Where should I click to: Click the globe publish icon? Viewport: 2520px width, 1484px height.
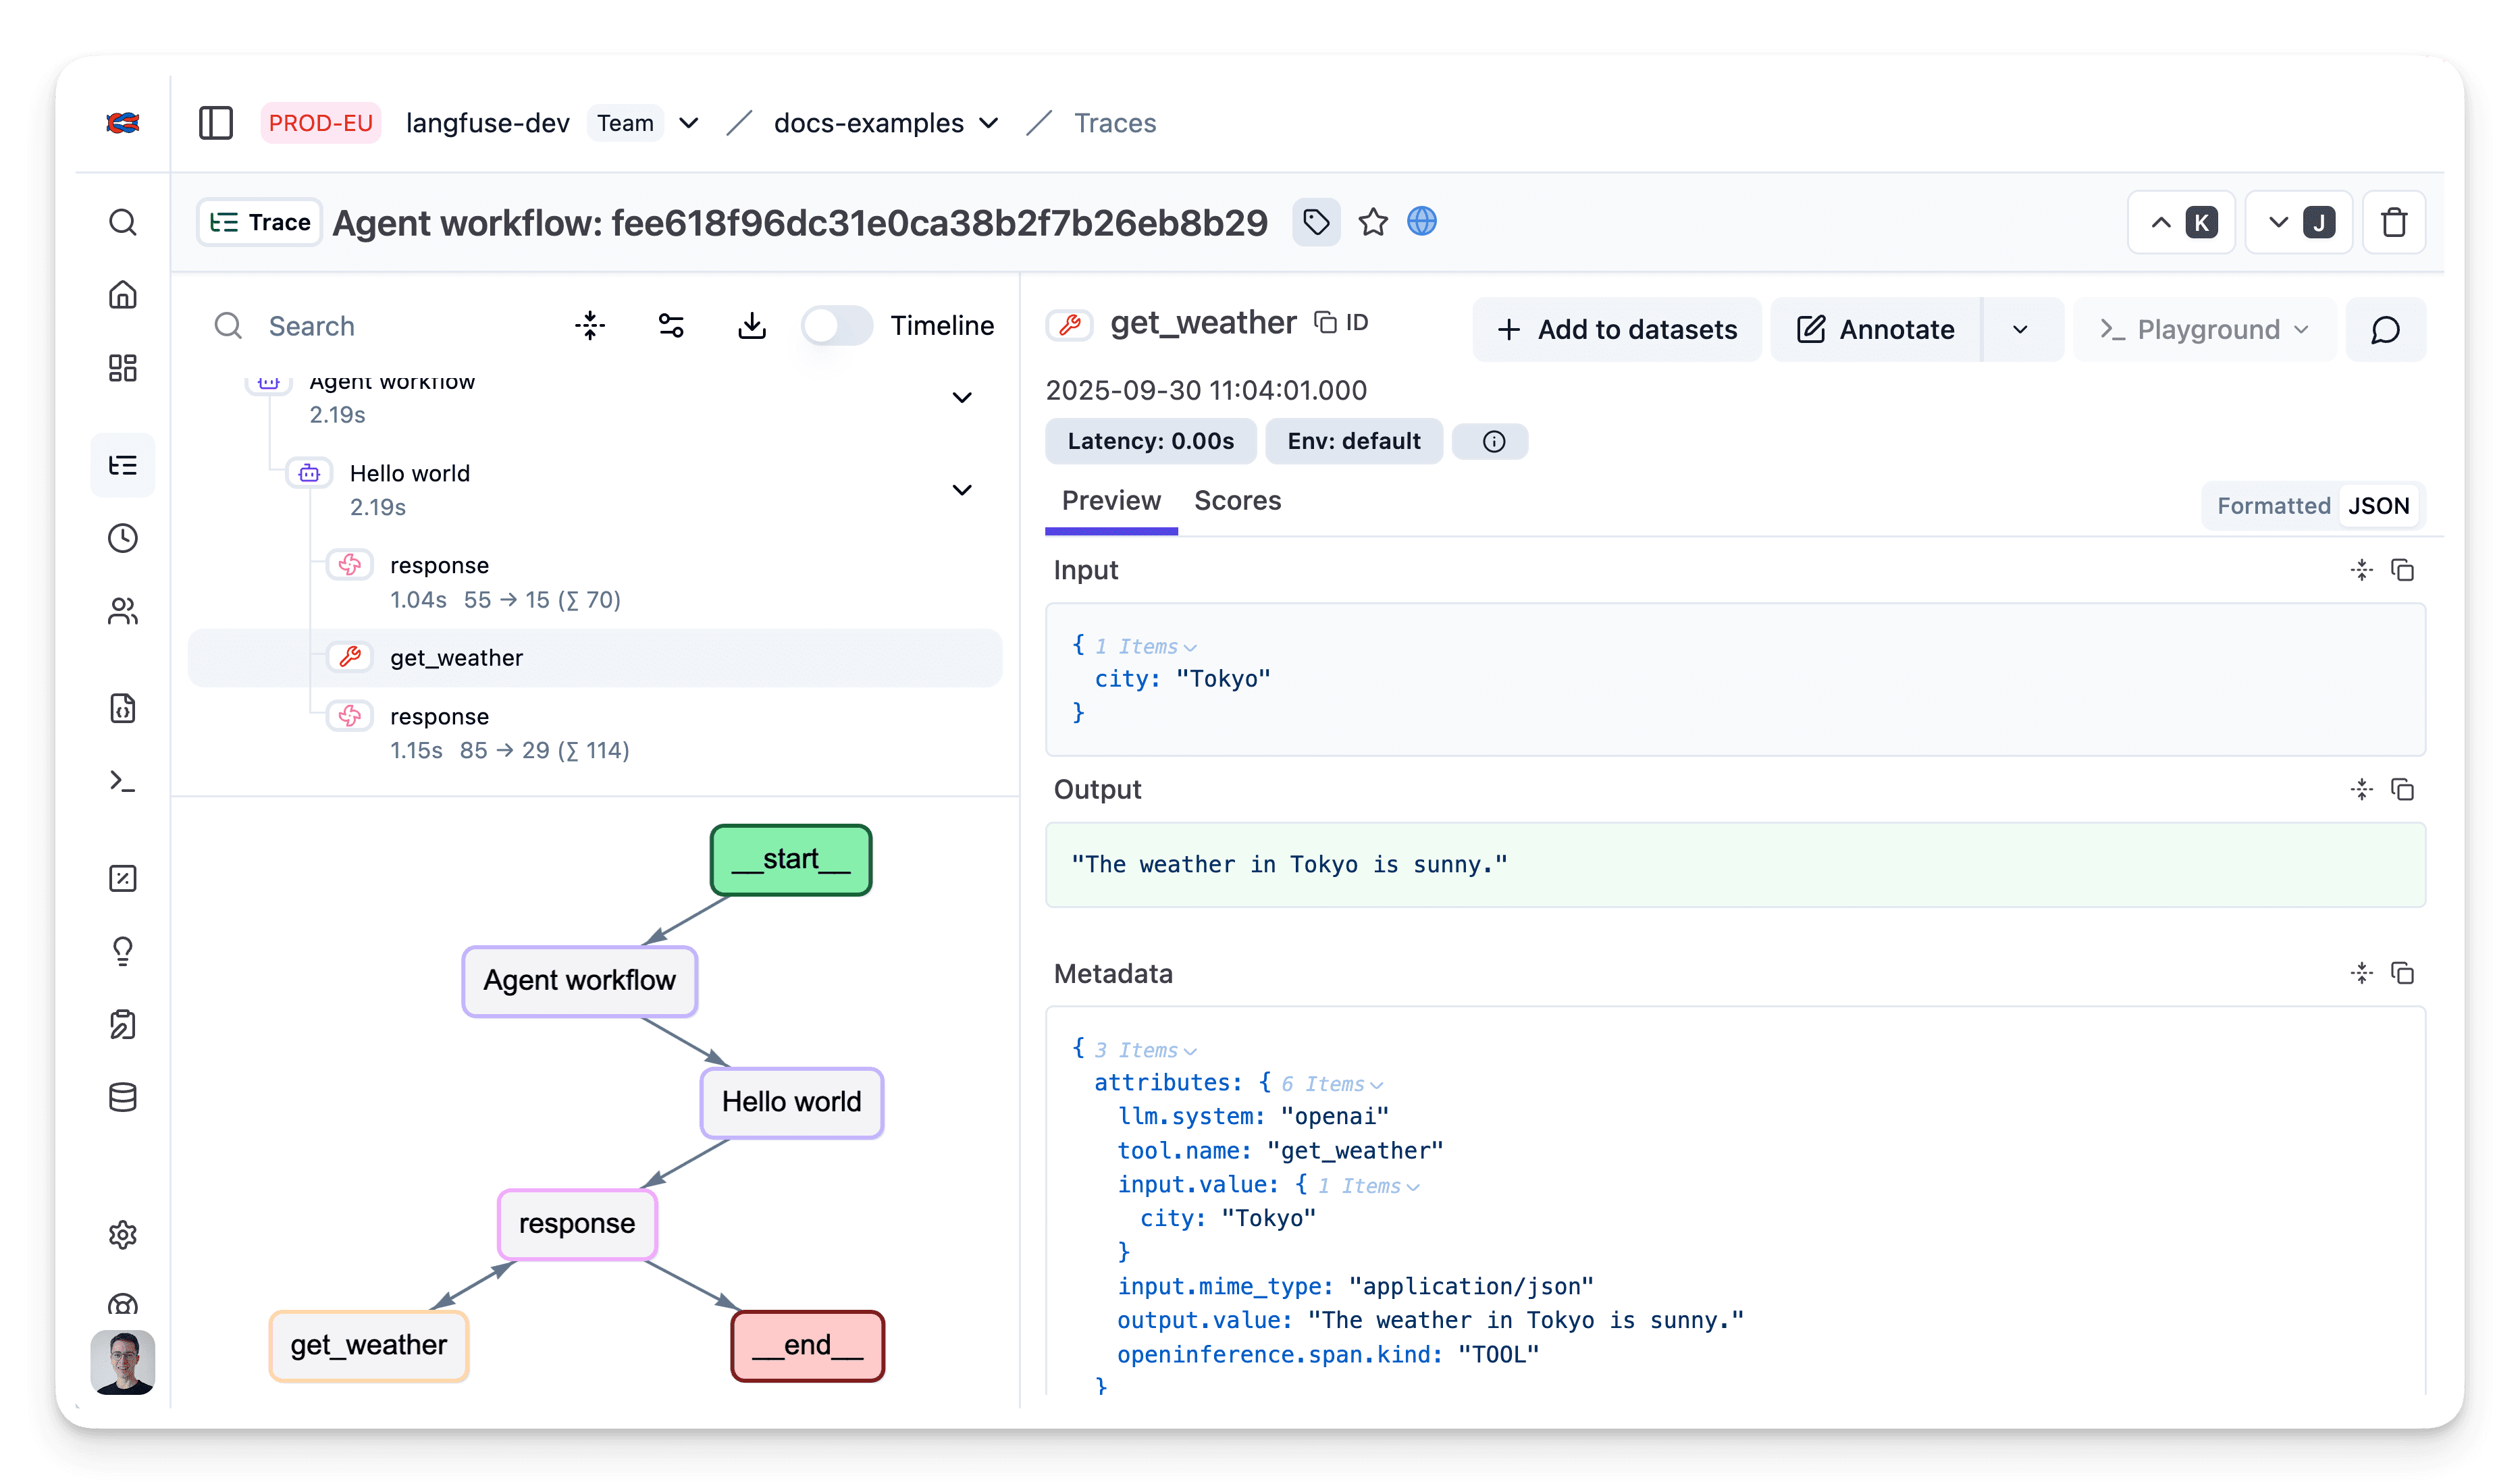tap(1422, 222)
